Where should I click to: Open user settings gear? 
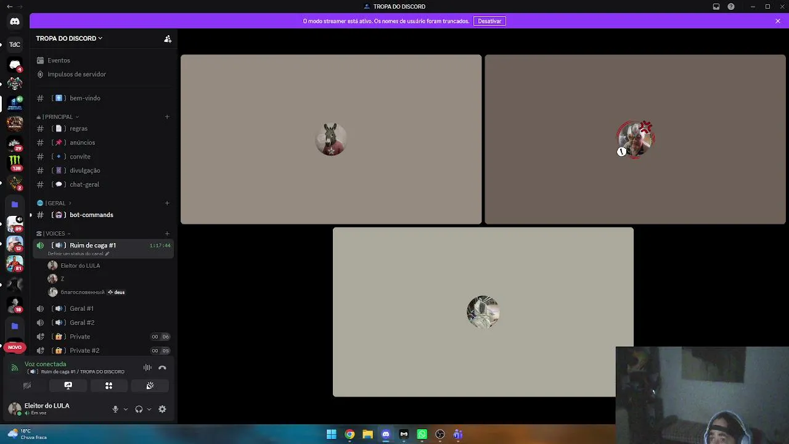(162, 409)
